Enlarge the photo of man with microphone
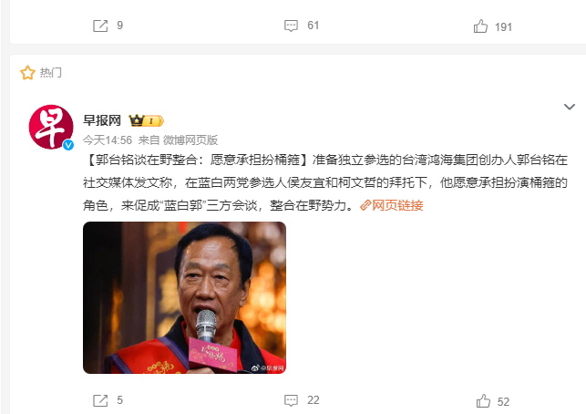This screenshot has width=586, height=414. click(x=184, y=297)
